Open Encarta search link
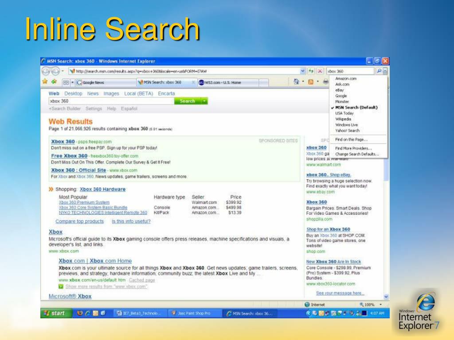Viewport: 454px width, 340px height. (166, 94)
